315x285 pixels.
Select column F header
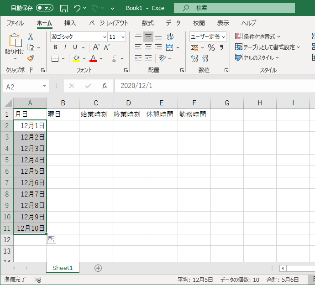[x=194, y=103]
